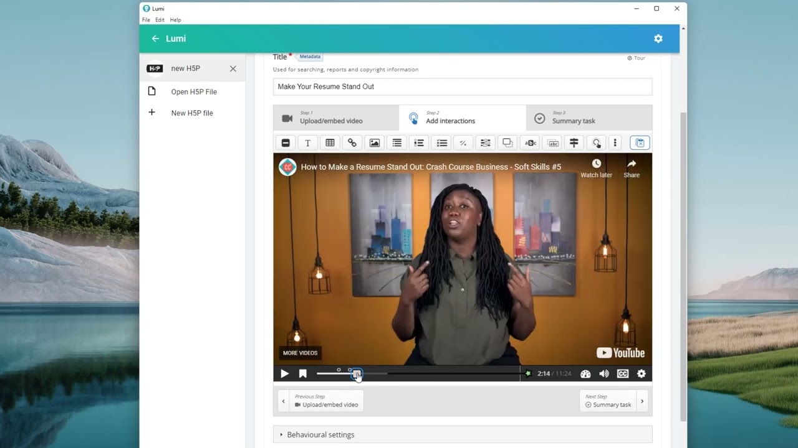
Task: Insert an Image interaction
Action: tap(375, 143)
